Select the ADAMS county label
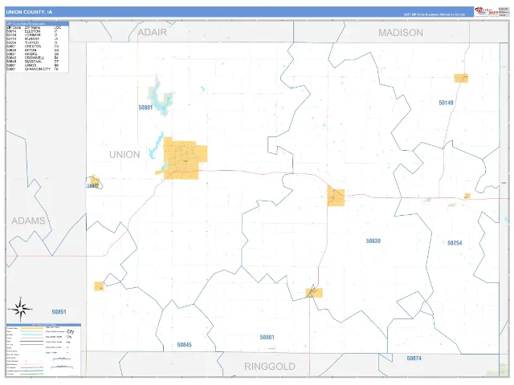Screen dimensions: 514x385 click(x=28, y=221)
